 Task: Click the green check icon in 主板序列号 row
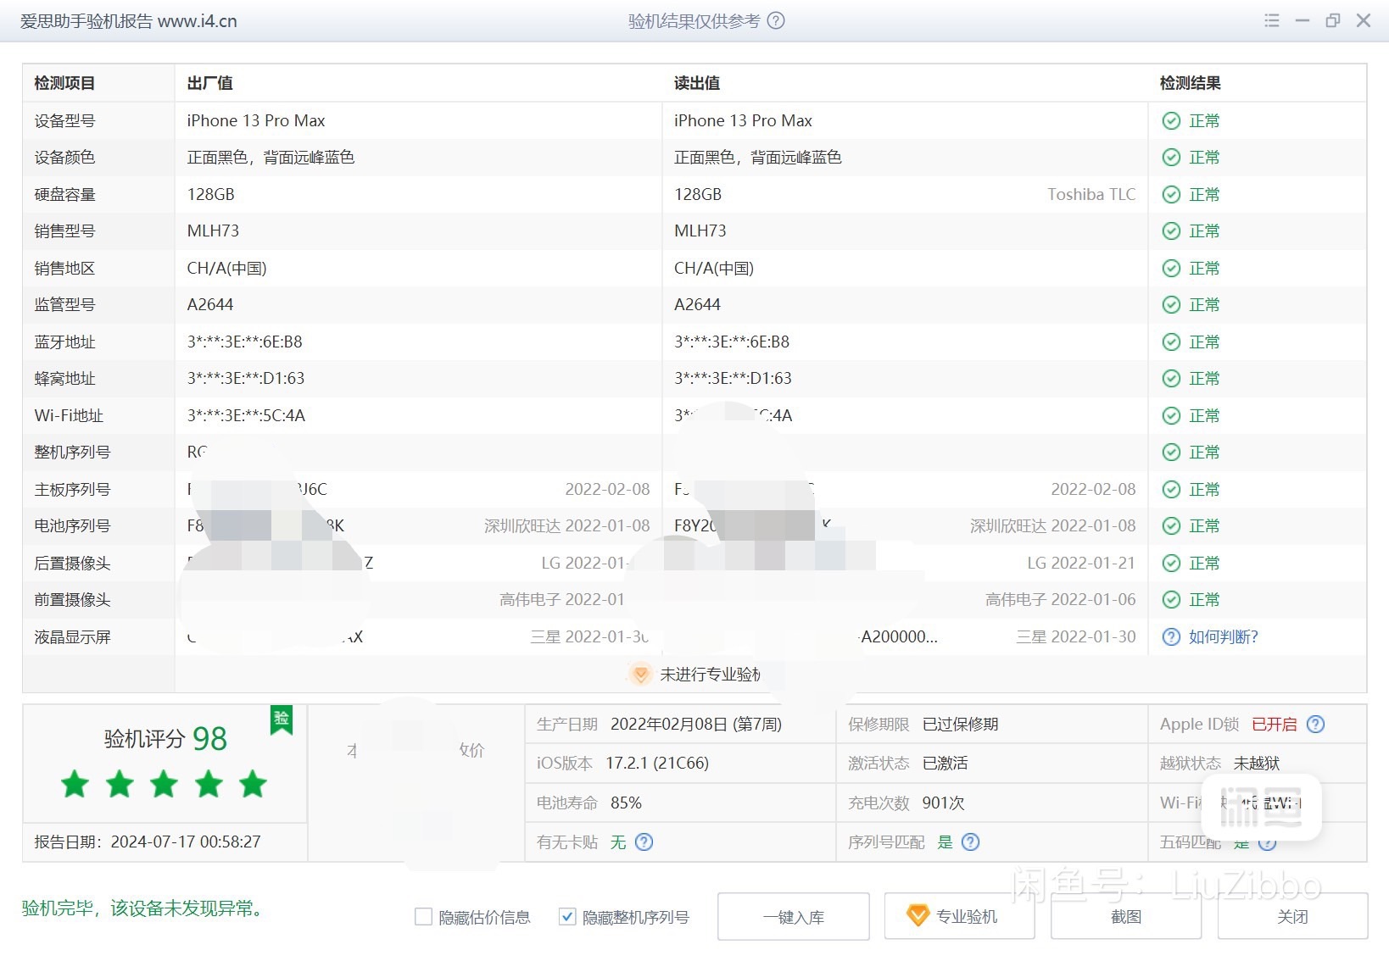tap(1171, 490)
